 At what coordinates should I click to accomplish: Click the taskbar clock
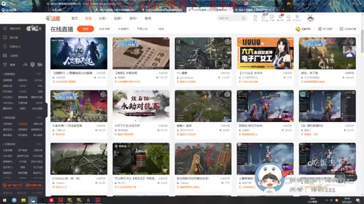(x=347, y=200)
